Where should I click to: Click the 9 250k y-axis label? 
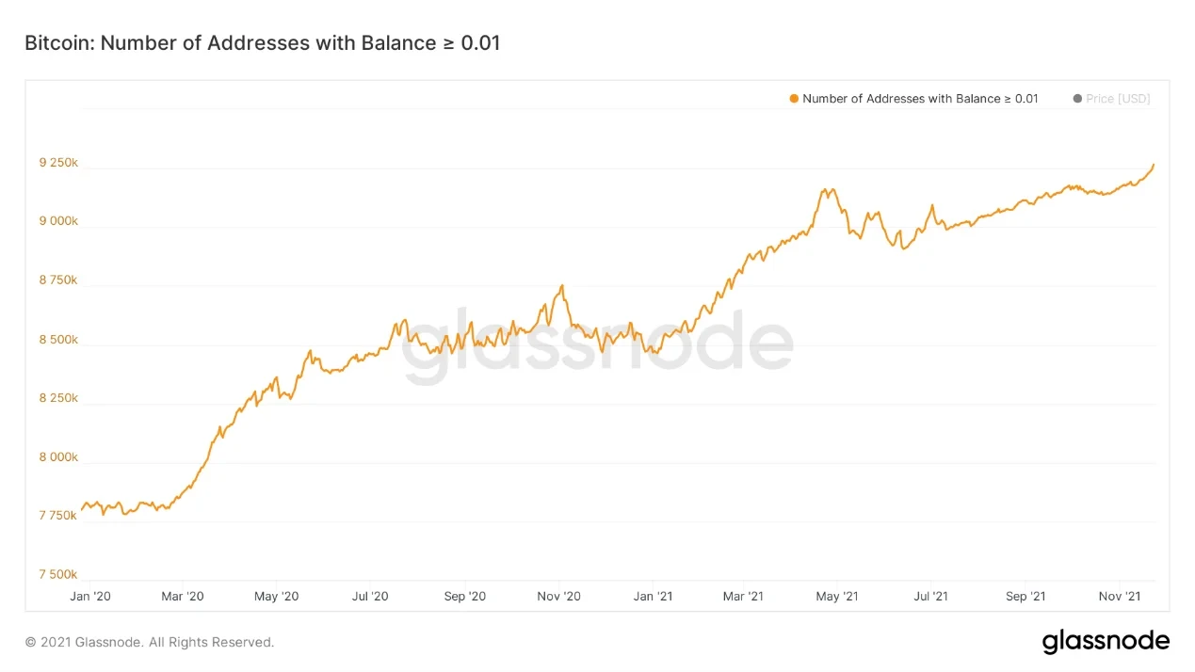pyautogui.click(x=58, y=163)
